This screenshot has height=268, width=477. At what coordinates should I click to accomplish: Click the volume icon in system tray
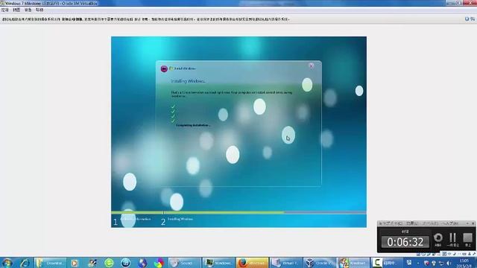[449, 263]
